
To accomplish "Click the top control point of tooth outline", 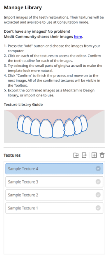I will pyautogui.click(x=69, y=119).
